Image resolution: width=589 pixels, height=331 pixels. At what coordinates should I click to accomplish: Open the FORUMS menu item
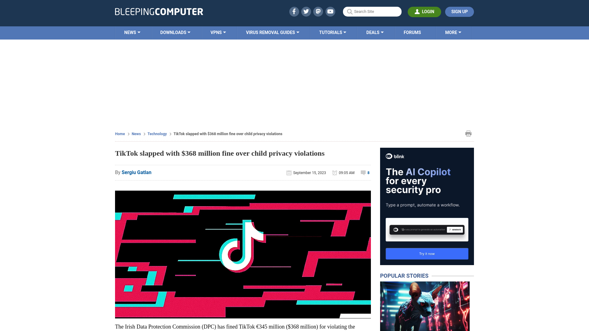point(412,32)
